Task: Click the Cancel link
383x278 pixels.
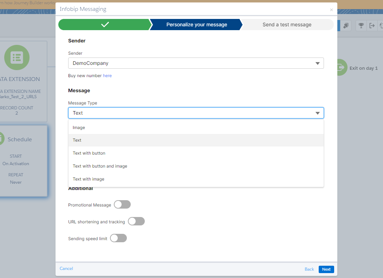Action: tap(66, 269)
